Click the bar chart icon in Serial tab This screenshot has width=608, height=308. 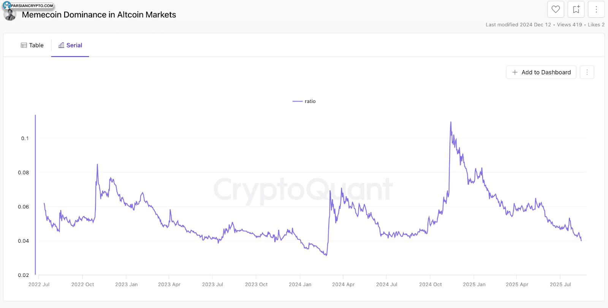pos(61,46)
